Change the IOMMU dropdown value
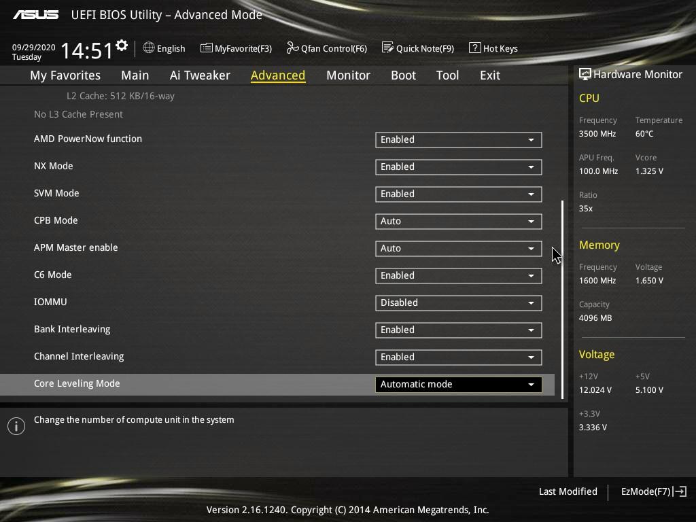The height and width of the screenshot is (522, 696). pos(459,302)
